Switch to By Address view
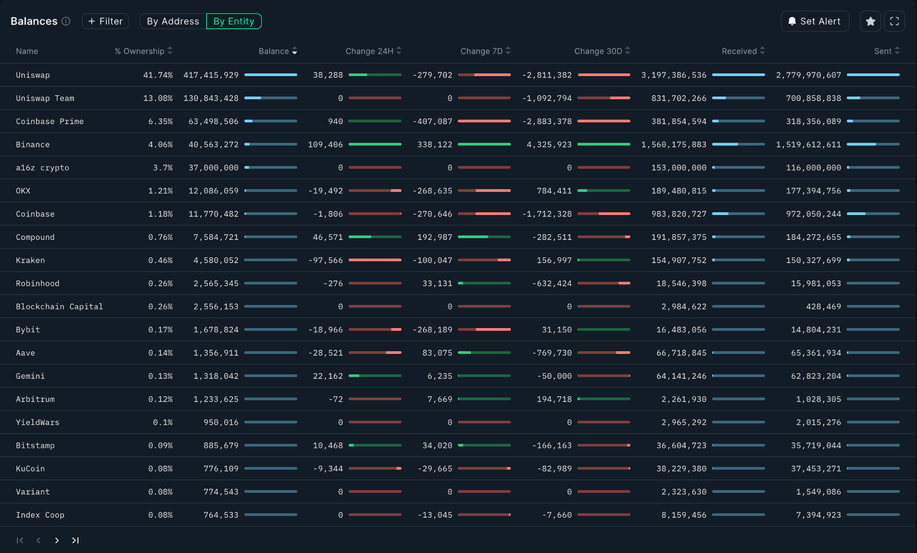This screenshot has width=917, height=553. coord(173,21)
